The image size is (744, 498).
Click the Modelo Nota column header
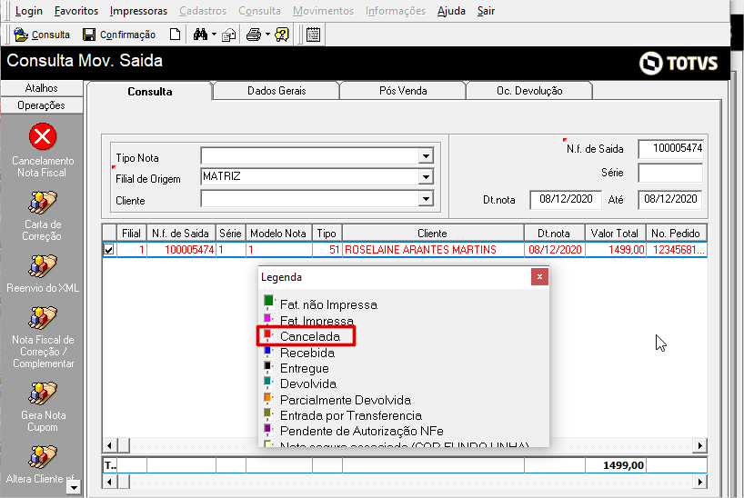tap(278, 234)
